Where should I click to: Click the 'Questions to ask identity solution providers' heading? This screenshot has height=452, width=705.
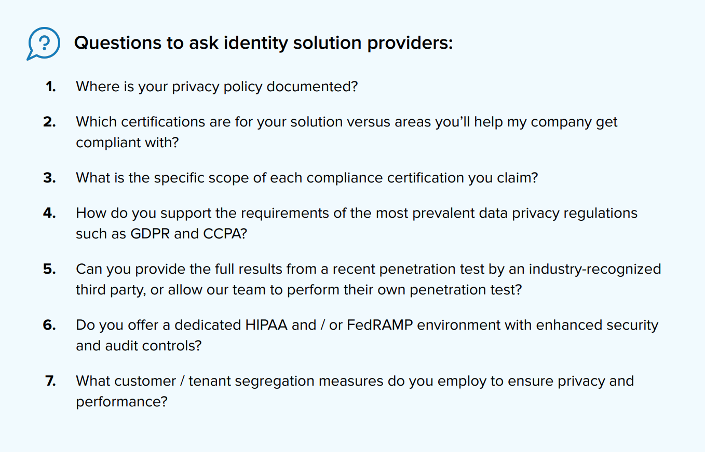(x=263, y=43)
